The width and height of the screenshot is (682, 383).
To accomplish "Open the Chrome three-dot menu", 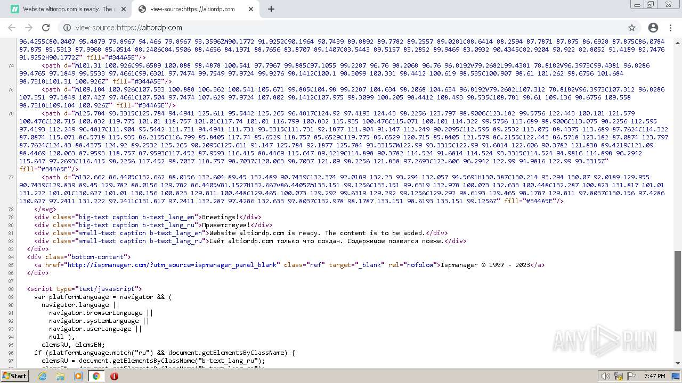I will pos(670,28).
